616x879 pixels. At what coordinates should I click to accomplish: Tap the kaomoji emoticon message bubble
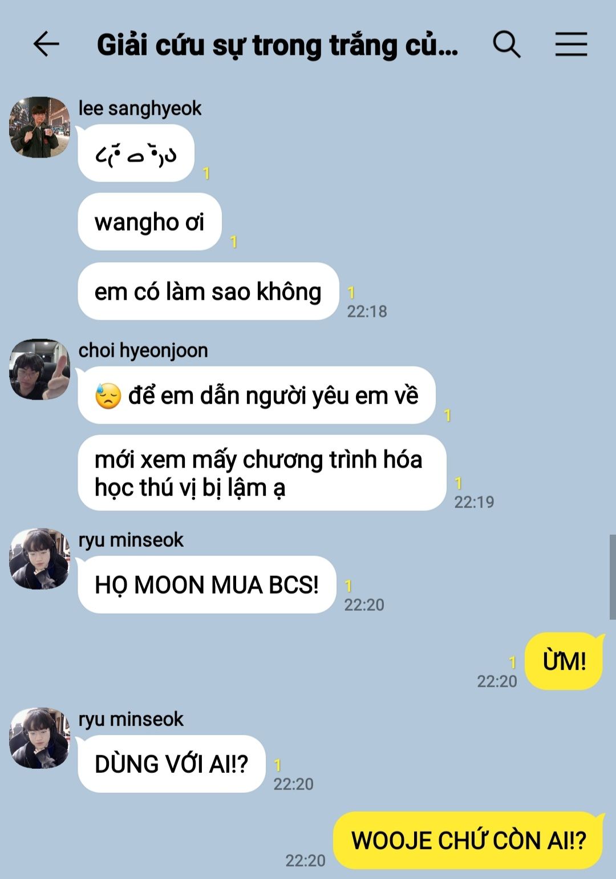point(136,153)
